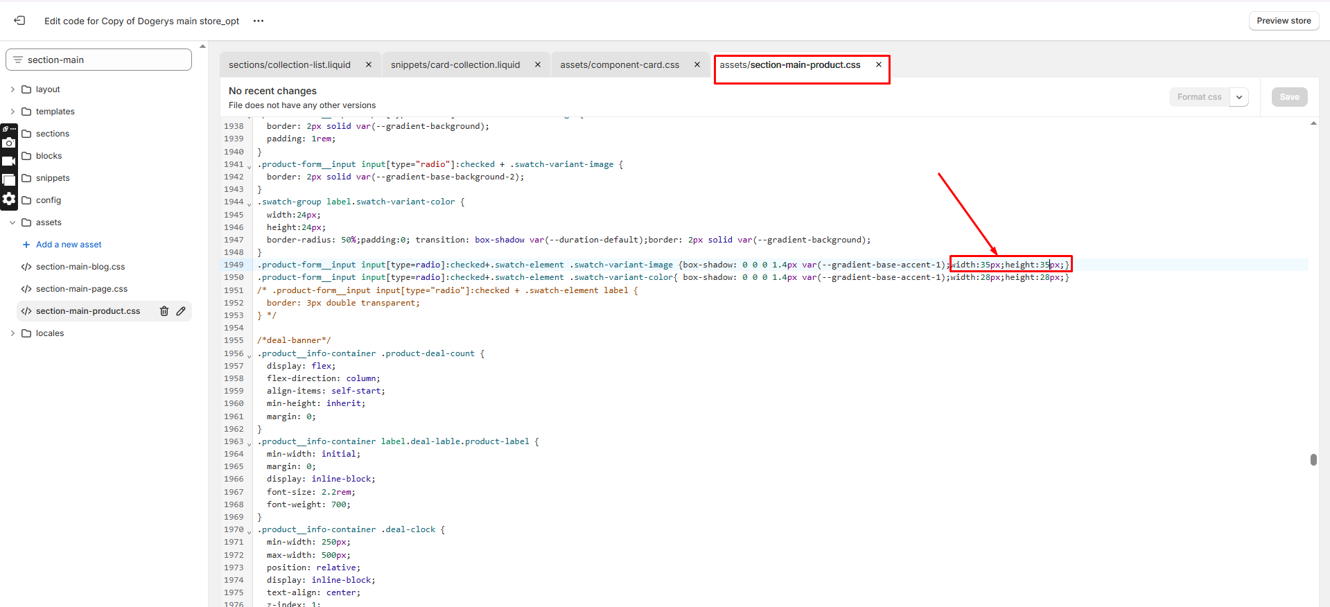Screen dimensions: 1330x607
Task: Collapse code fold at line 1956
Action: [x=250, y=355]
